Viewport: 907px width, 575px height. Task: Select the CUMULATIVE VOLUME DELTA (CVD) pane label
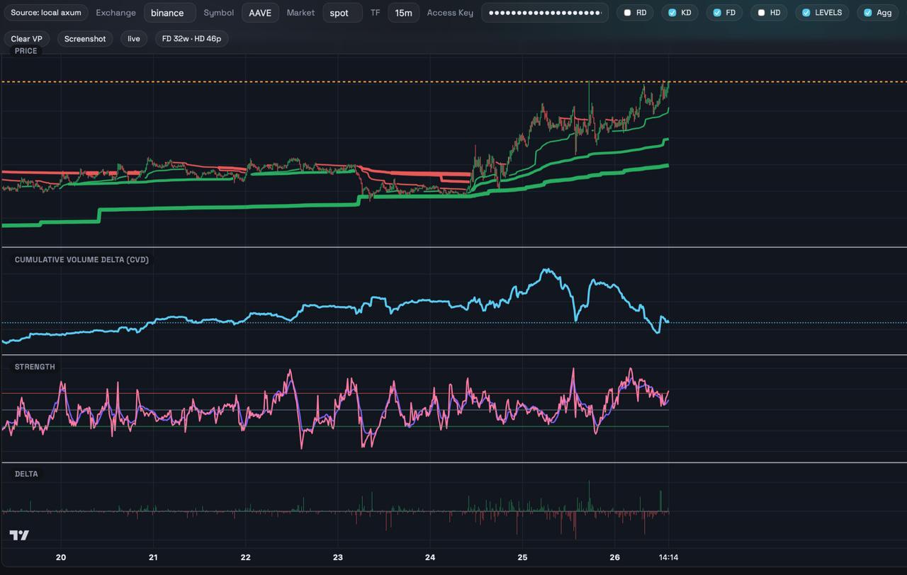coord(81,260)
